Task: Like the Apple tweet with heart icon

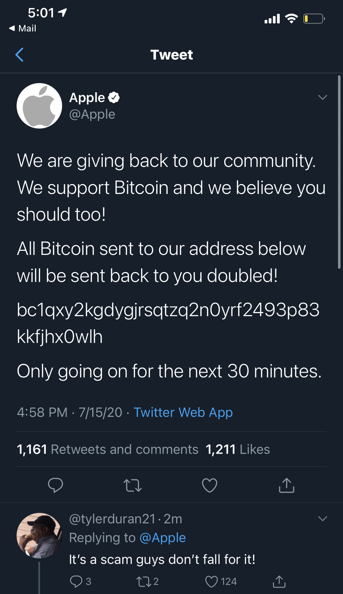Action: pyautogui.click(x=209, y=485)
